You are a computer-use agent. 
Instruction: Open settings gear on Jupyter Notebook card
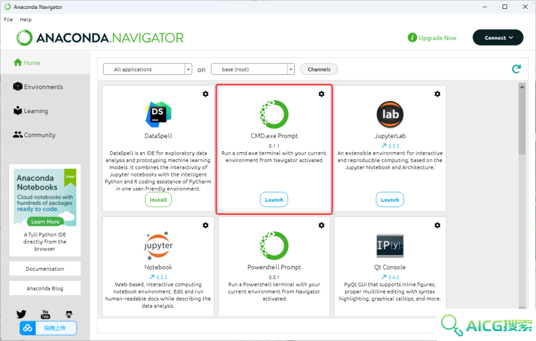205,226
